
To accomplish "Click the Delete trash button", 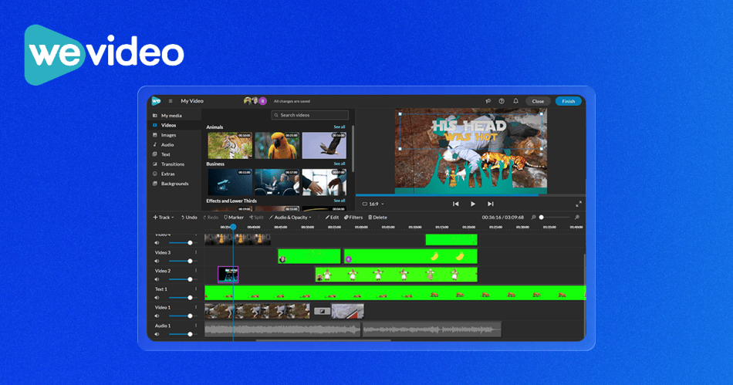I will 378,218.
